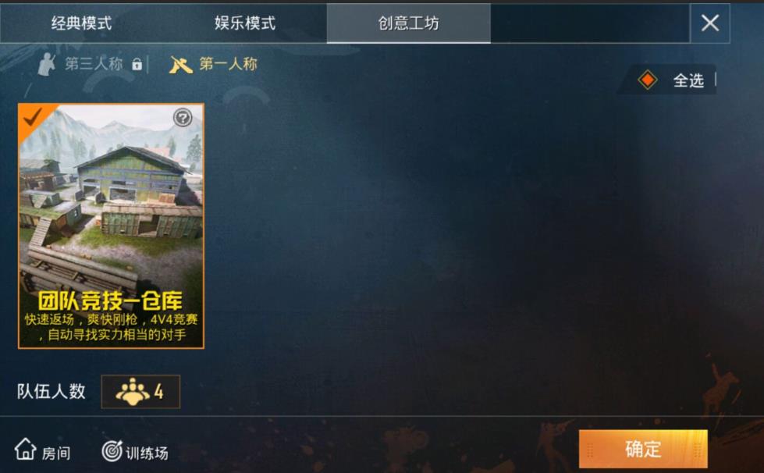Click the squad members group icon
This screenshot has width=764, height=473.
tap(133, 392)
